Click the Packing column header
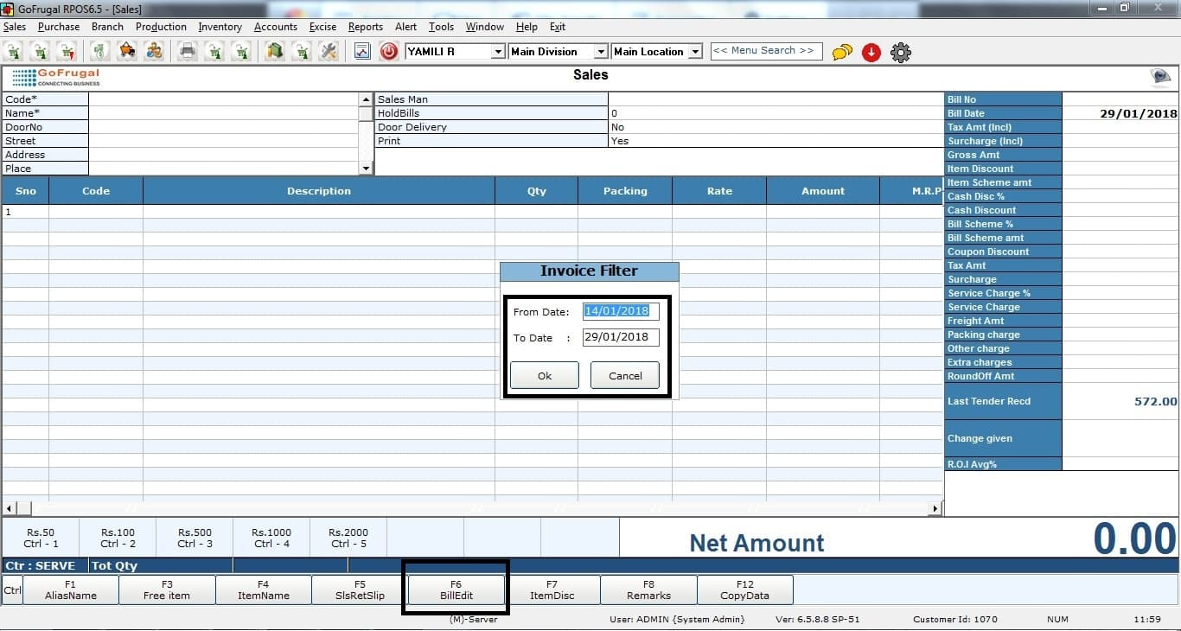The height and width of the screenshot is (631, 1181). (625, 191)
